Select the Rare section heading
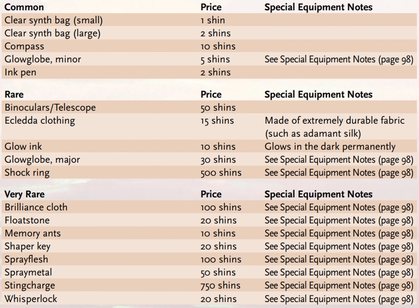The height and width of the screenshot is (308, 419). (14, 94)
